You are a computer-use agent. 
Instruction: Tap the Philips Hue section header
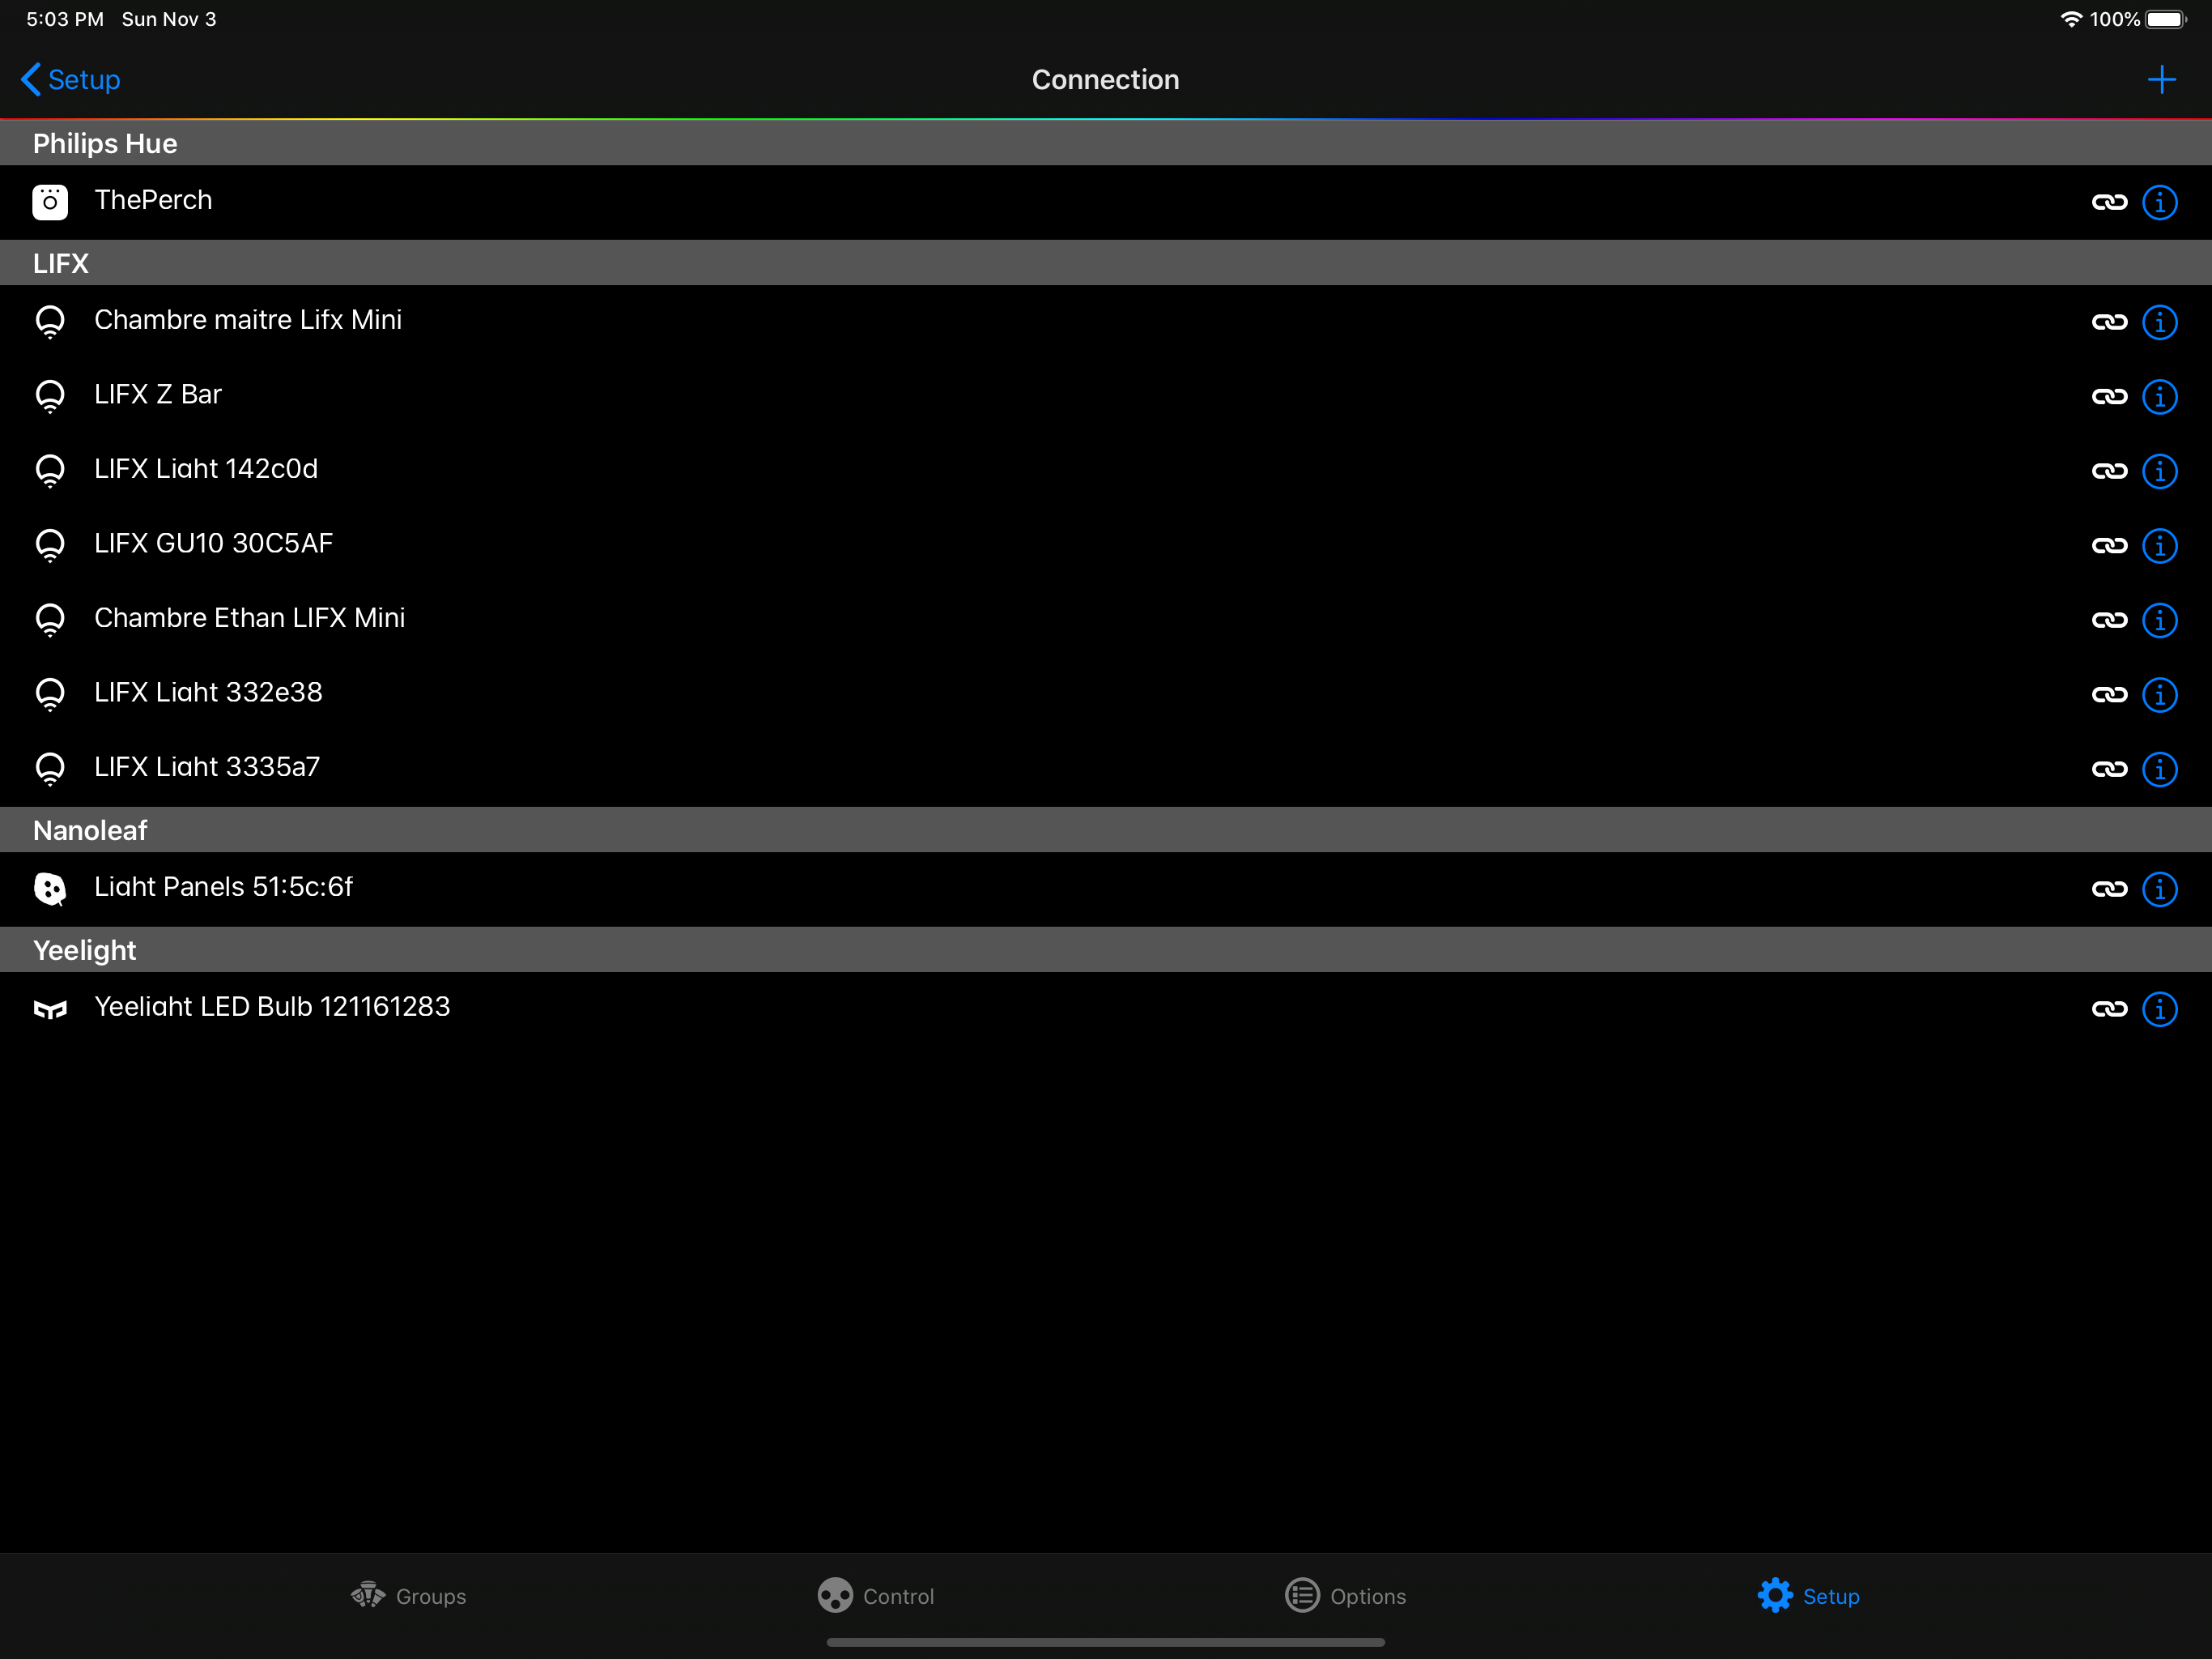(1106, 143)
